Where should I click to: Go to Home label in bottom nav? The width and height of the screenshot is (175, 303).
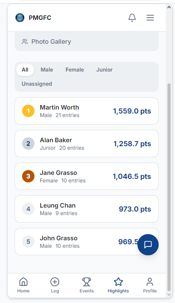coord(23,291)
